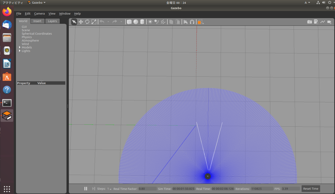
Task: Open the Gazebo app menu in top bar
Action: click(37, 3)
